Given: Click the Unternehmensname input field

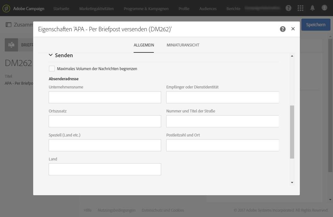Looking at the screenshot, I should [105, 97].
